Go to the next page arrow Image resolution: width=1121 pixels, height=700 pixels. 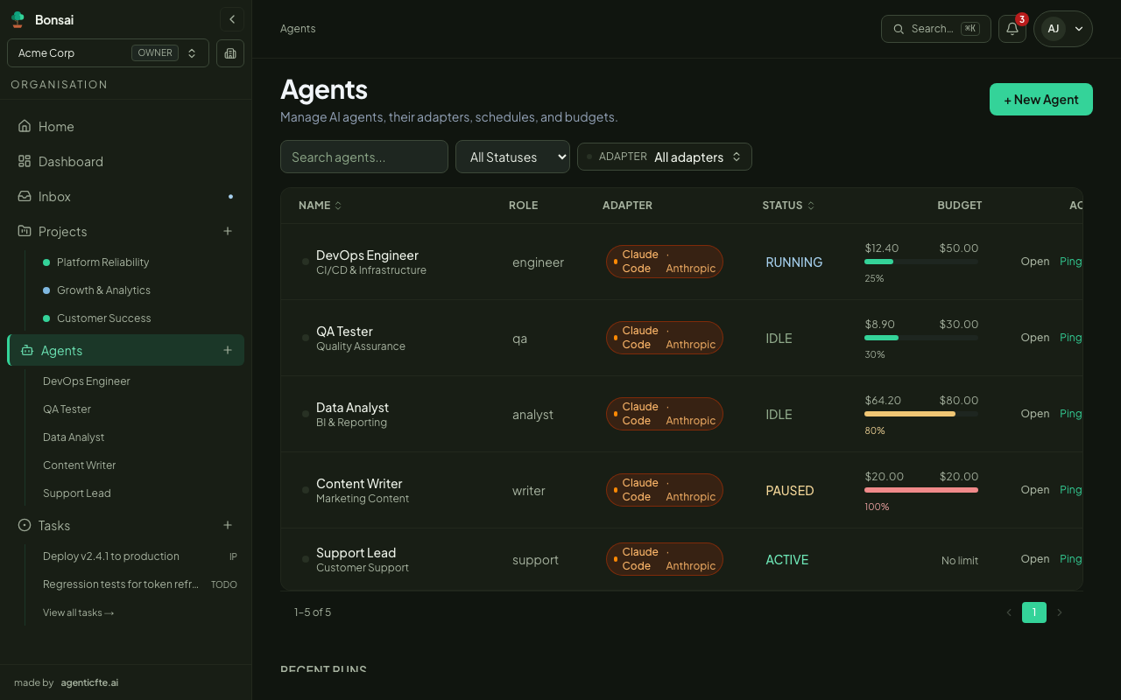[1060, 612]
